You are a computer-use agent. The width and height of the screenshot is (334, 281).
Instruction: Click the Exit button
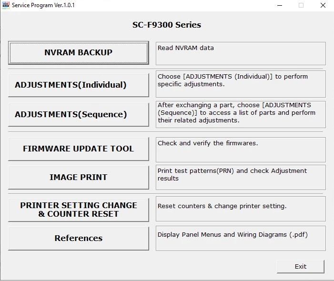click(x=301, y=267)
